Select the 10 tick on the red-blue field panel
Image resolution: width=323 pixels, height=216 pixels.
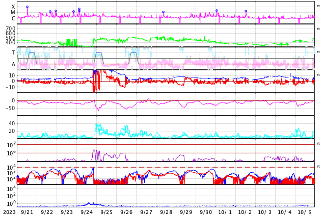tap(12, 75)
